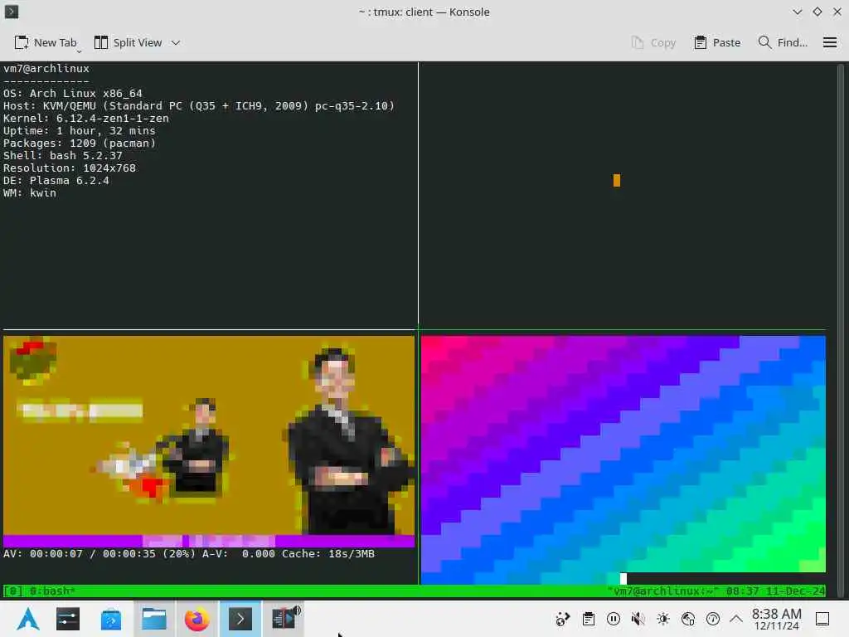Click the 'OS: Arch Linux x86_64' line

tap(73, 93)
